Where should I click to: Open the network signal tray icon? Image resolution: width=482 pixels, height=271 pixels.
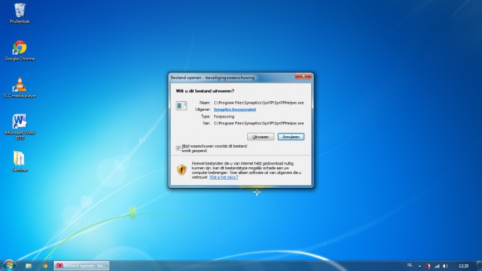point(437,266)
